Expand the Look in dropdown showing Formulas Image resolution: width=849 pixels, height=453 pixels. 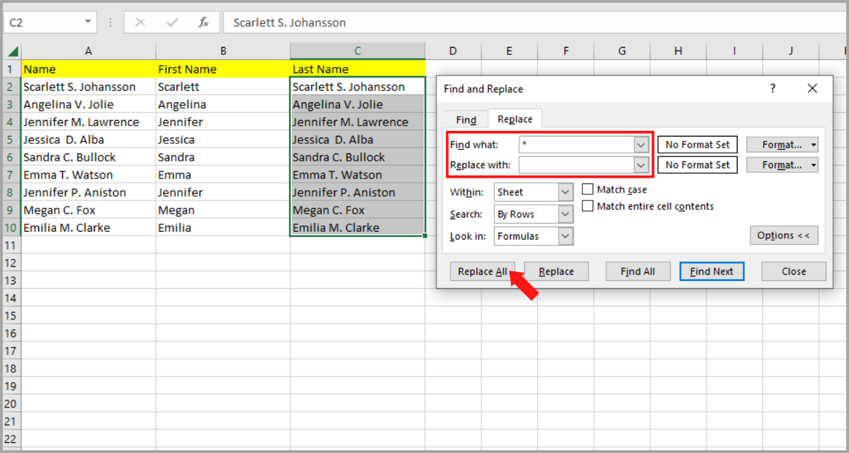pyautogui.click(x=565, y=236)
